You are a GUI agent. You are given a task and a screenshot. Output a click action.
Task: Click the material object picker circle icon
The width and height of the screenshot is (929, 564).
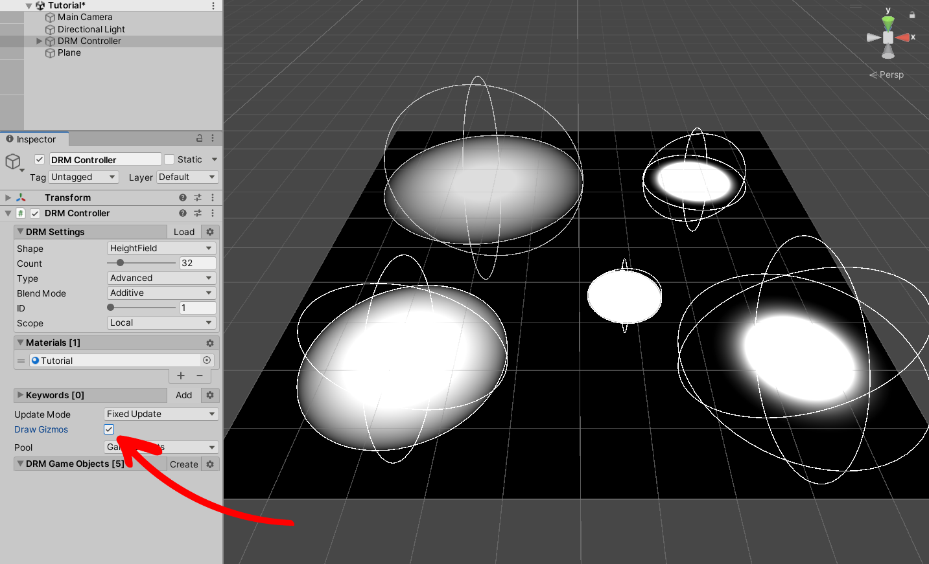point(207,361)
